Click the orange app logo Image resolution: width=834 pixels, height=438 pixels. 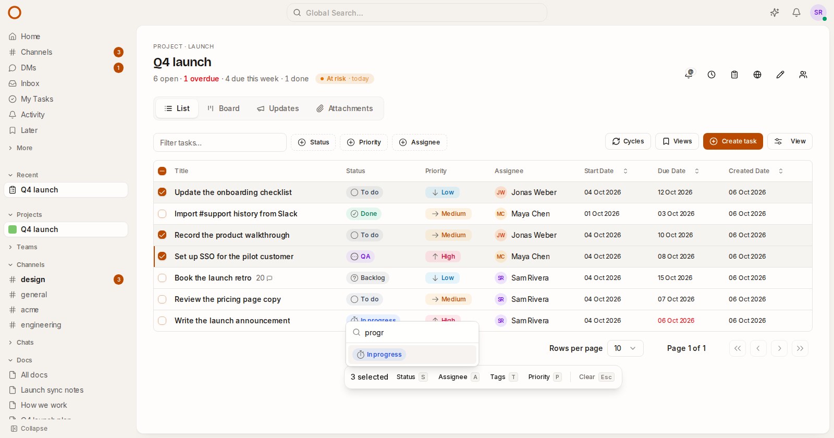[x=15, y=13]
